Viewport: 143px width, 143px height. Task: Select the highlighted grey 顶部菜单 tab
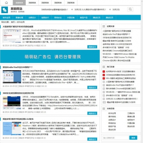coord(19,3)
